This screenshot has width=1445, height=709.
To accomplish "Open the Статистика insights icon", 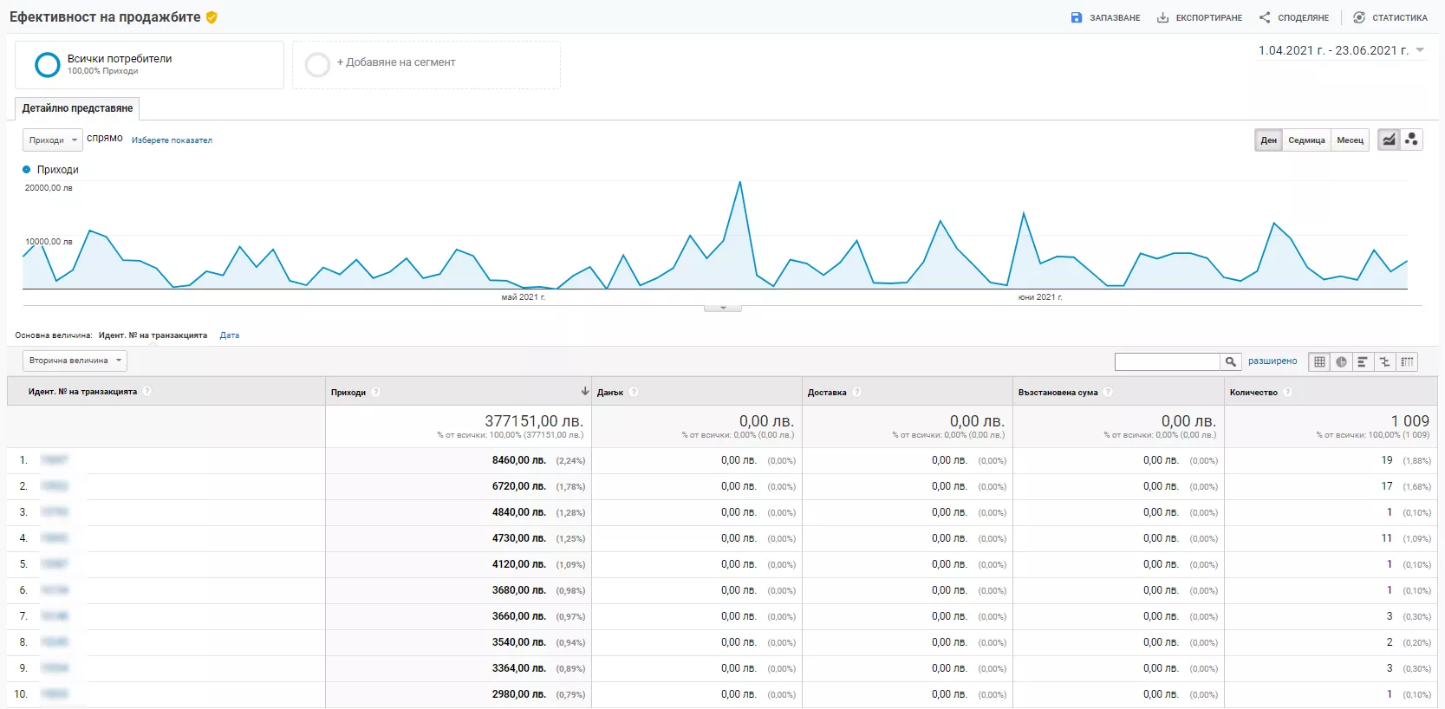I will pyautogui.click(x=1358, y=17).
